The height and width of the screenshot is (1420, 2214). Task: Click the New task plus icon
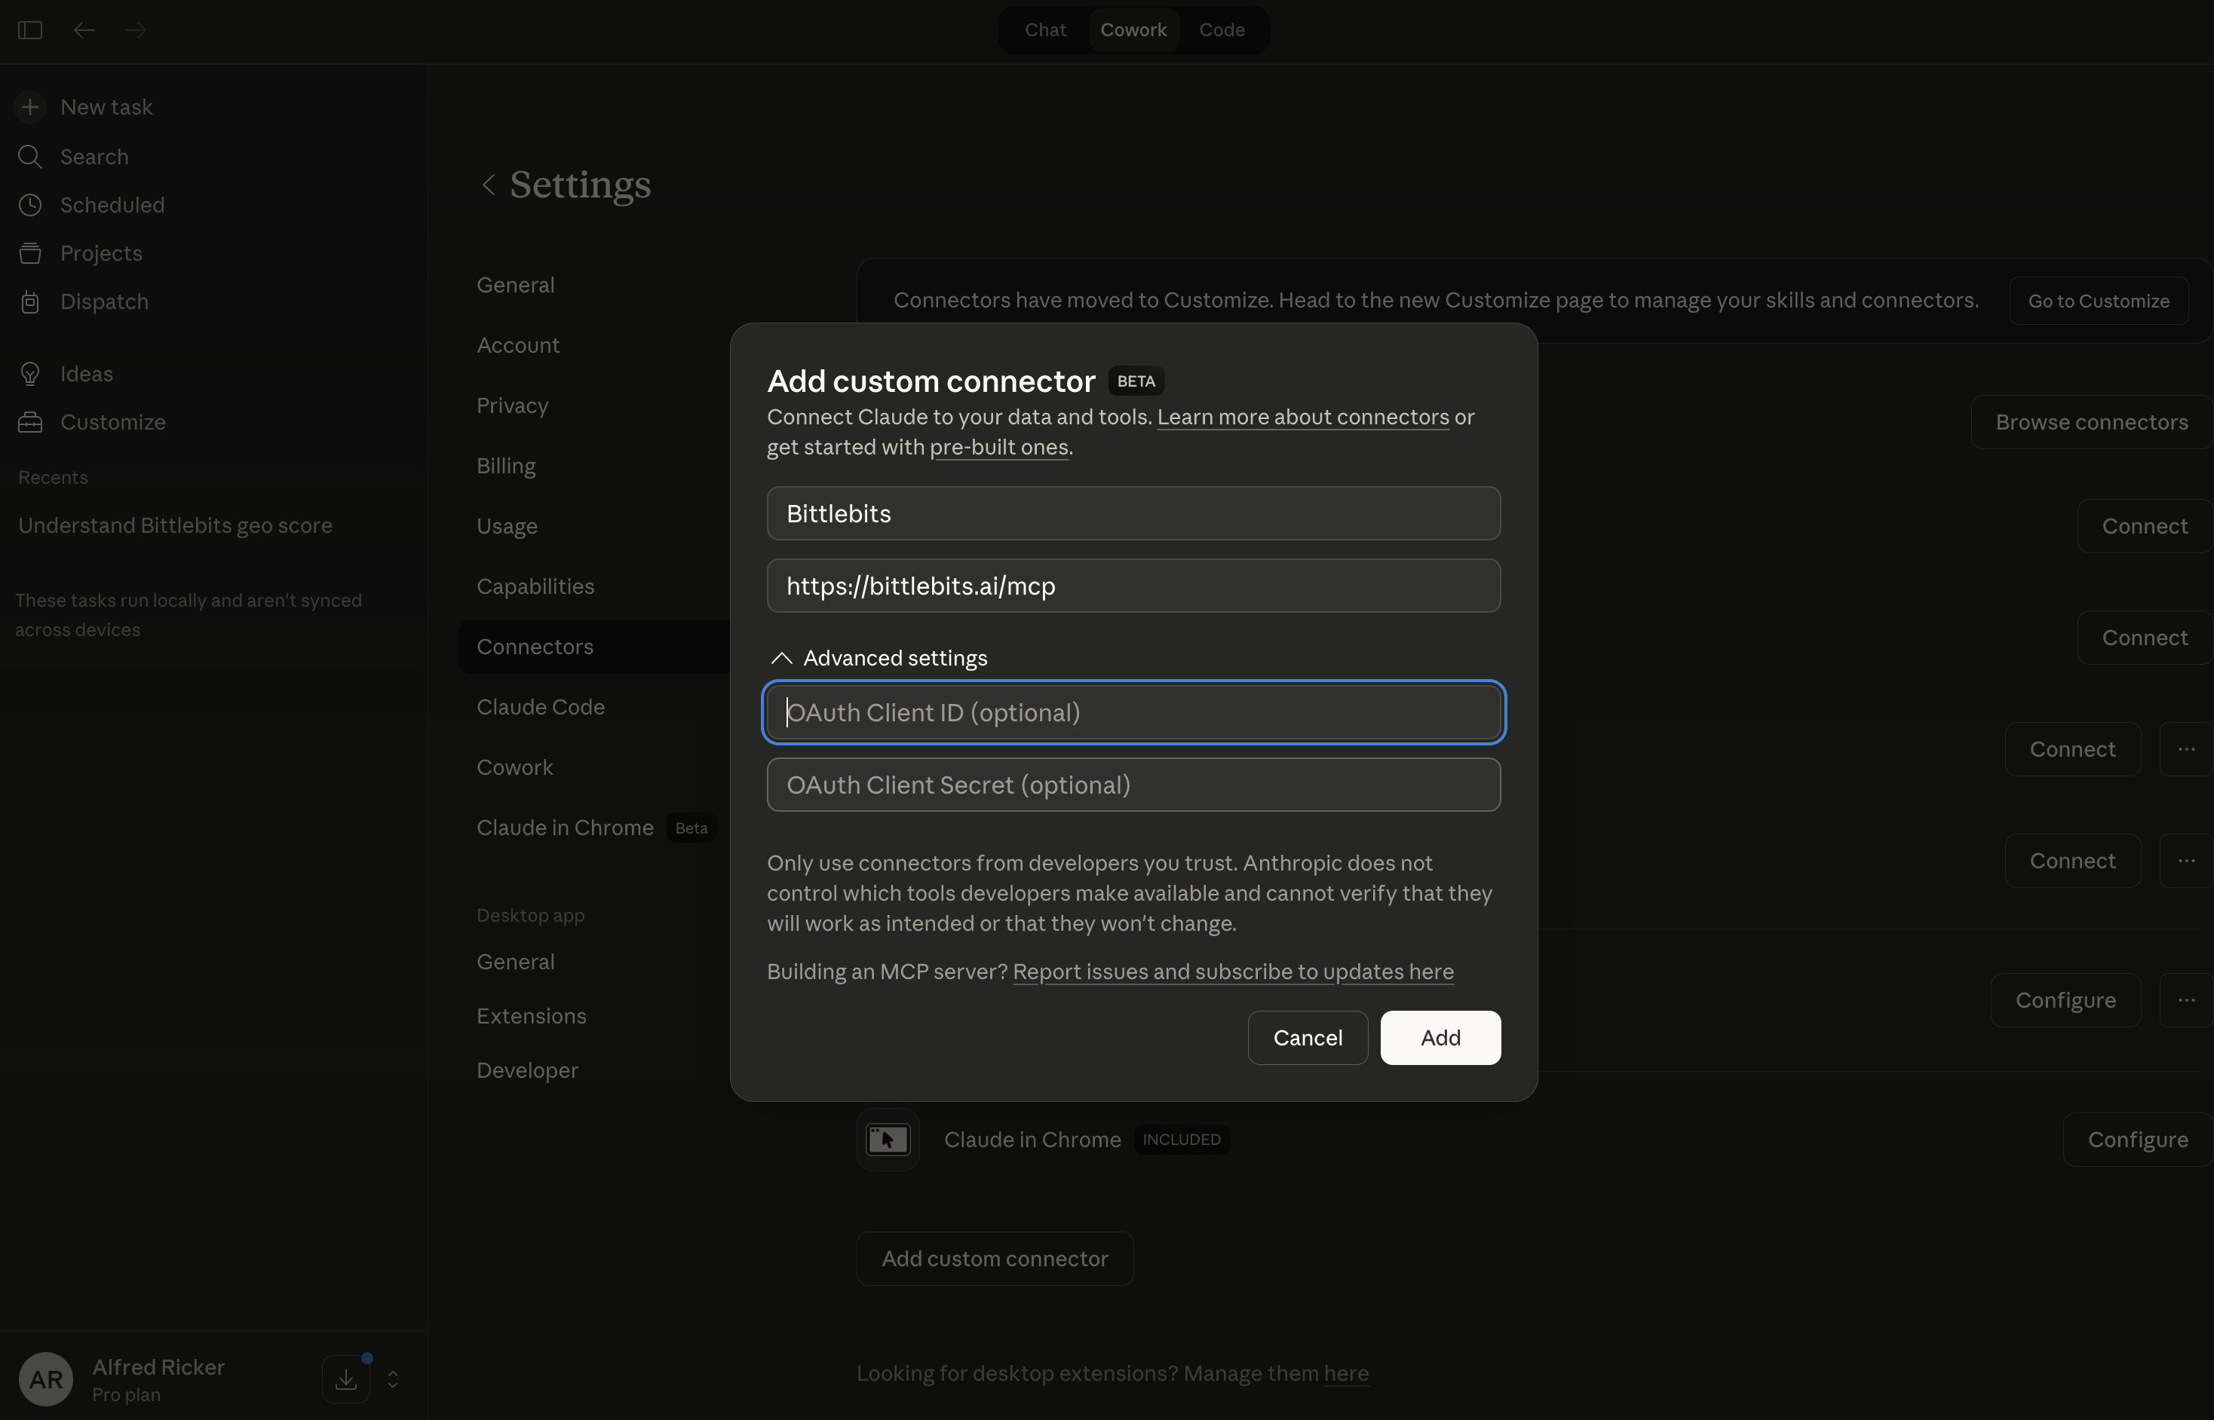click(x=29, y=107)
